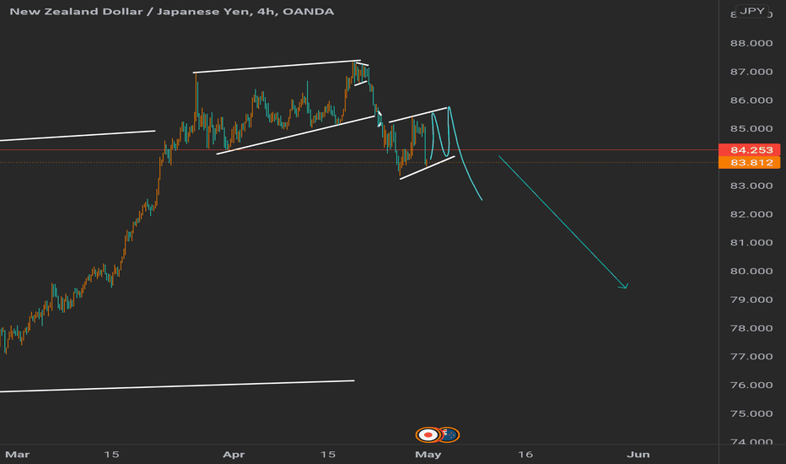Click the 83.000 price axis label
The width and height of the screenshot is (786, 464).
(751, 186)
